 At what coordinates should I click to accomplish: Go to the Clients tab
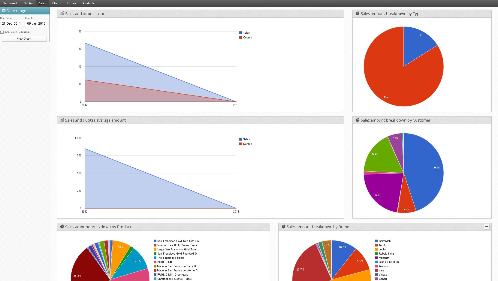pos(56,3)
